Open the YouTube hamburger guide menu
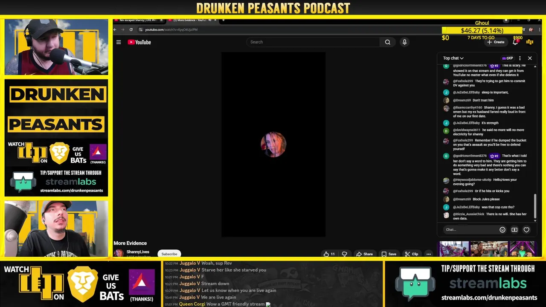The image size is (546, 307). (119, 42)
